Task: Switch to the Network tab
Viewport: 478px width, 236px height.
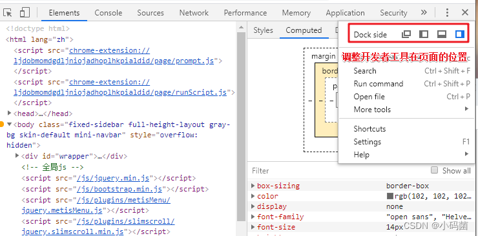Action: (x=194, y=13)
